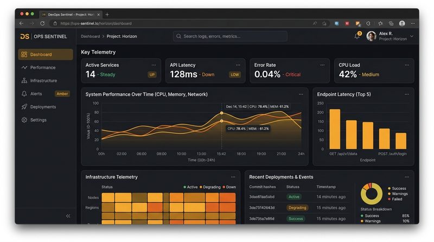
Task: Click browser profile avatar icon
Action: [x=402, y=23]
